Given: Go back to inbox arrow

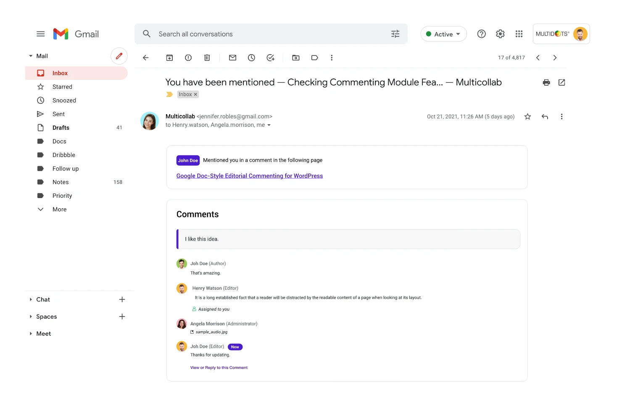Looking at the screenshot, I should pyautogui.click(x=146, y=58).
